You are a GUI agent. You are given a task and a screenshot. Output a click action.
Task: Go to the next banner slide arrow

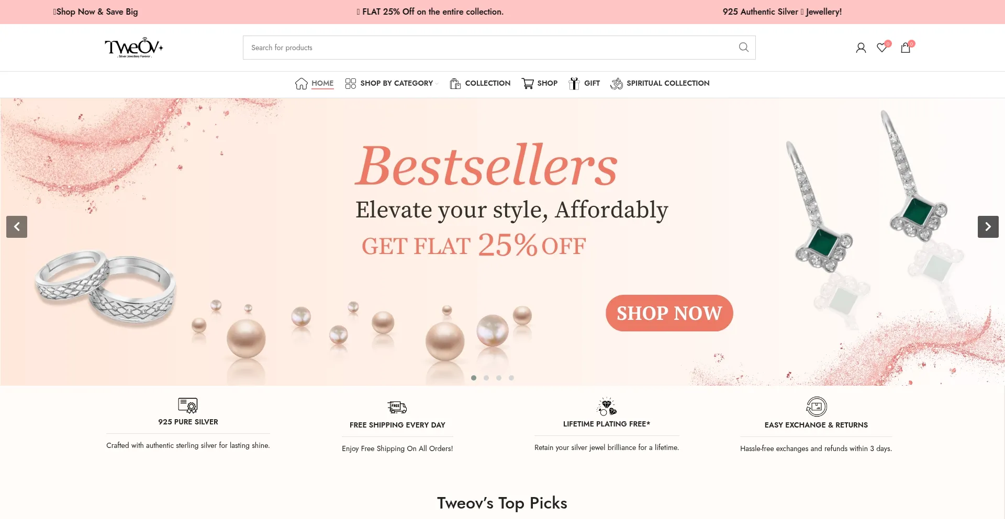point(988,227)
